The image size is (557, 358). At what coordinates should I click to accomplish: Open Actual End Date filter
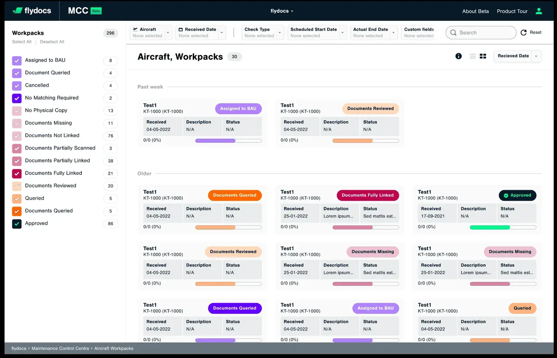point(374,33)
